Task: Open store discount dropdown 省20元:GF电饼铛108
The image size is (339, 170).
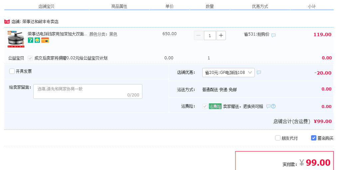Action: 228,72
